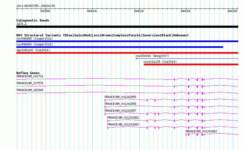The width and height of the screenshot is (246, 150).
Task: Open PRKACB|NM_001242861 transcript label
Action: pos(123,118)
